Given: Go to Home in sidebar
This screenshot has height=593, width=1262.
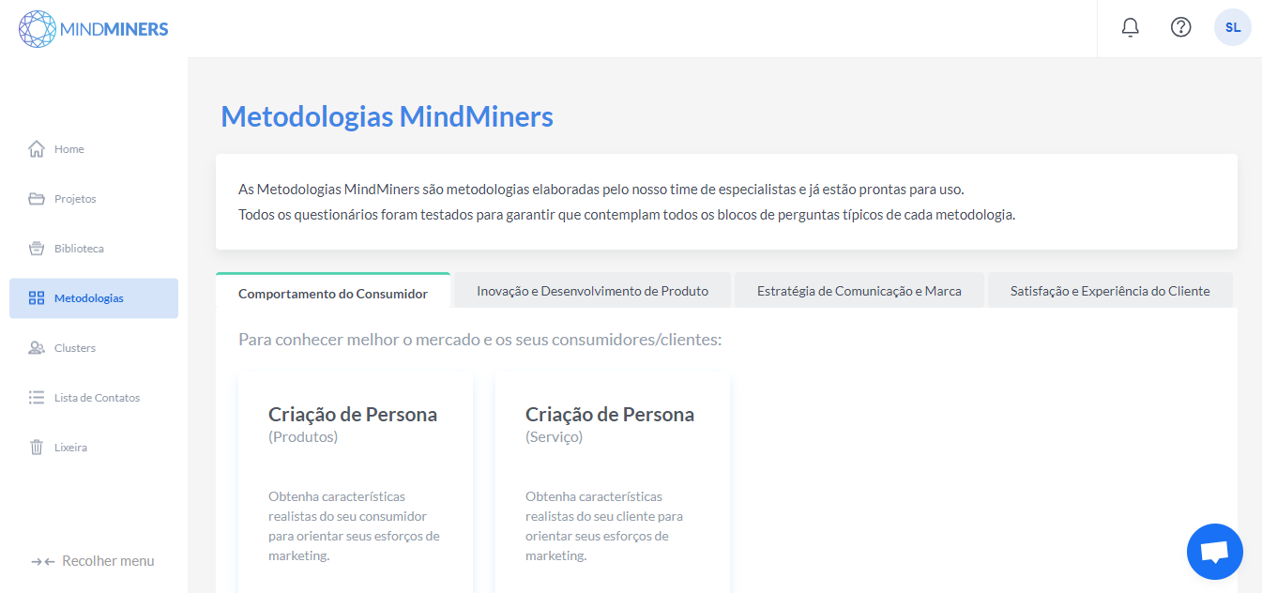Looking at the screenshot, I should [x=94, y=149].
